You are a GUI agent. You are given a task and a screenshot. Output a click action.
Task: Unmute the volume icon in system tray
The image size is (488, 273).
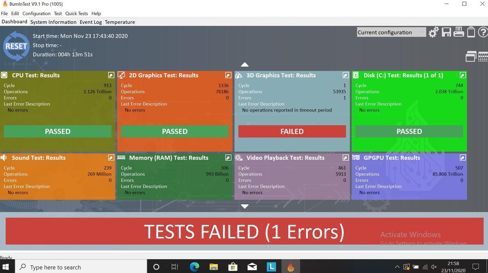click(x=434, y=267)
